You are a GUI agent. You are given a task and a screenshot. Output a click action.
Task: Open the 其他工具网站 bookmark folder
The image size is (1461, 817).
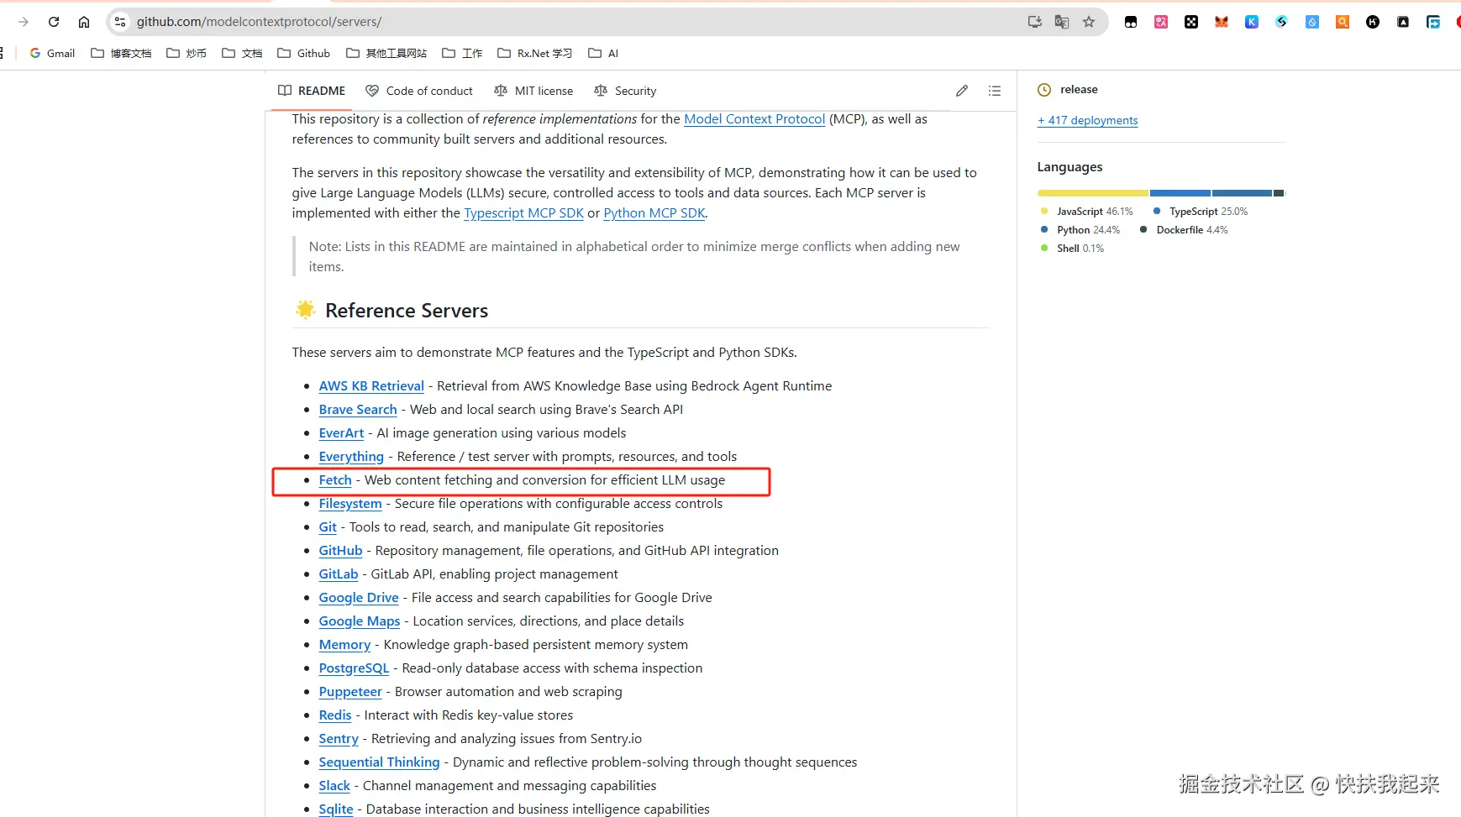[386, 53]
